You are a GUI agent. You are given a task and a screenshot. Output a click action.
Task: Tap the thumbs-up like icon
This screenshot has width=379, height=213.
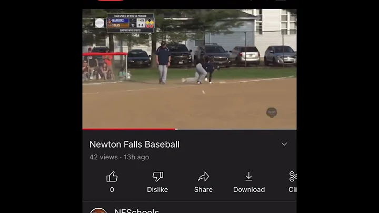112,177
